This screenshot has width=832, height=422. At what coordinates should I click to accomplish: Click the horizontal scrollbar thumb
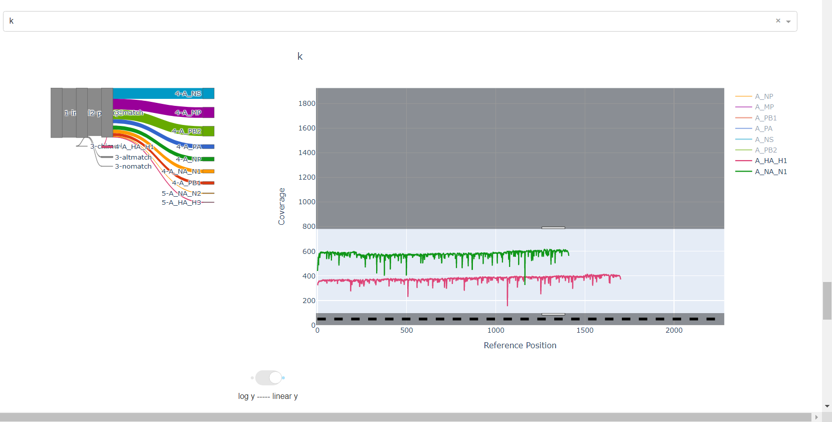pyautogui.click(x=406, y=417)
